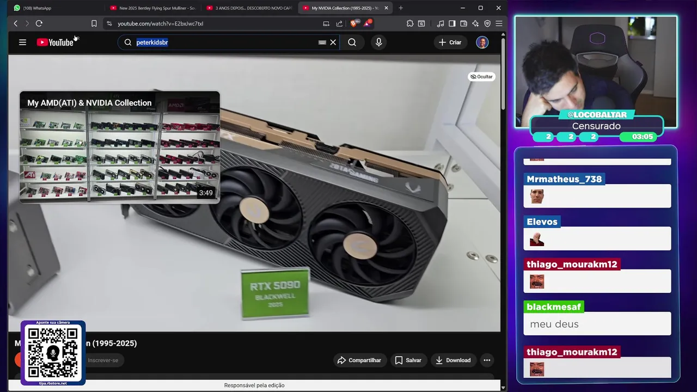Open the YouTube account avatar menu
The image size is (697, 392).
click(x=482, y=42)
